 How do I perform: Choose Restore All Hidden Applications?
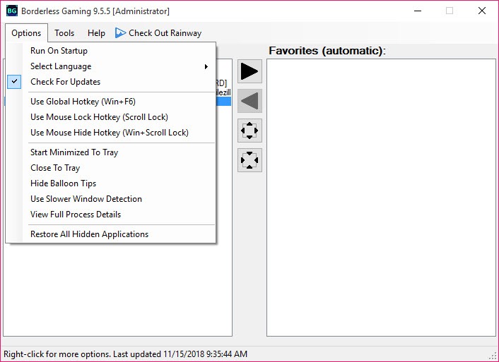pos(110,234)
